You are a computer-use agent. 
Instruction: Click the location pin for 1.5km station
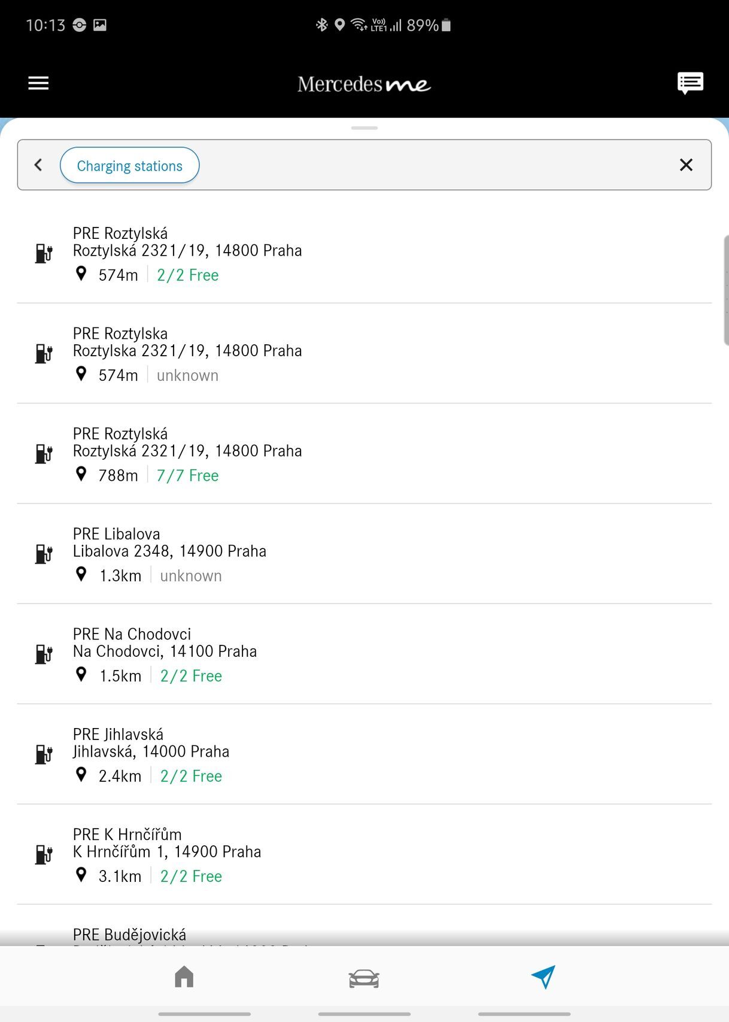pyautogui.click(x=81, y=675)
